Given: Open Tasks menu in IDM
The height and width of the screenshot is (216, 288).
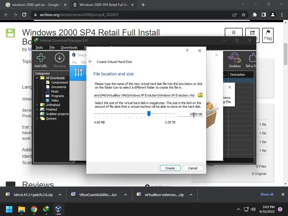Looking at the screenshot, I should [x=39, y=48].
